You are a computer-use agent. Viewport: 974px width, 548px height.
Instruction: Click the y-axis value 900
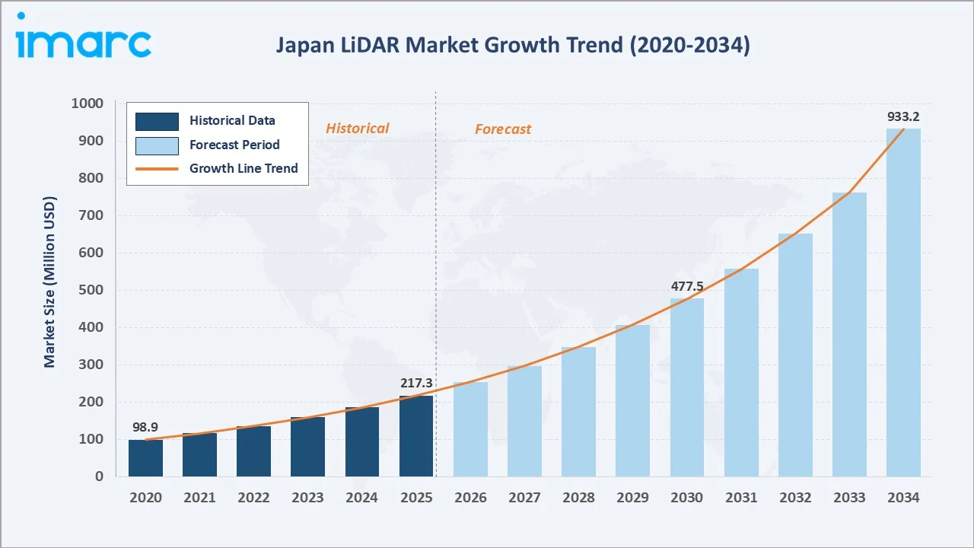pyautogui.click(x=91, y=141)
